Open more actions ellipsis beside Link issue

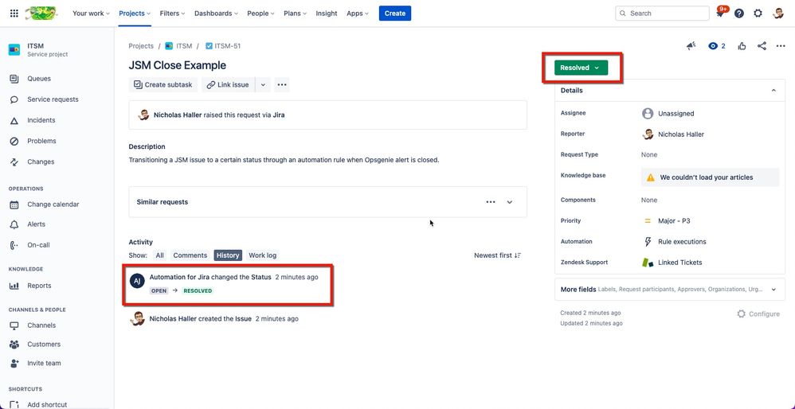point(282,85)
